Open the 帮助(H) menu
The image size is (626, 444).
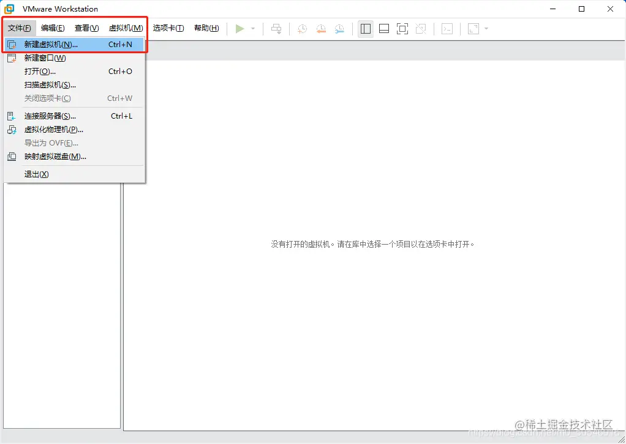206,28
